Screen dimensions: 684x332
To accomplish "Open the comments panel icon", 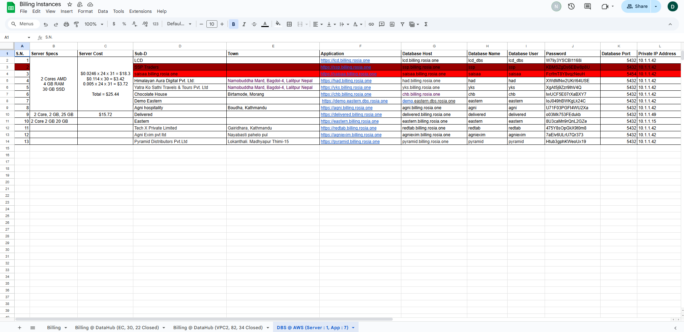I will click(587, 6).
